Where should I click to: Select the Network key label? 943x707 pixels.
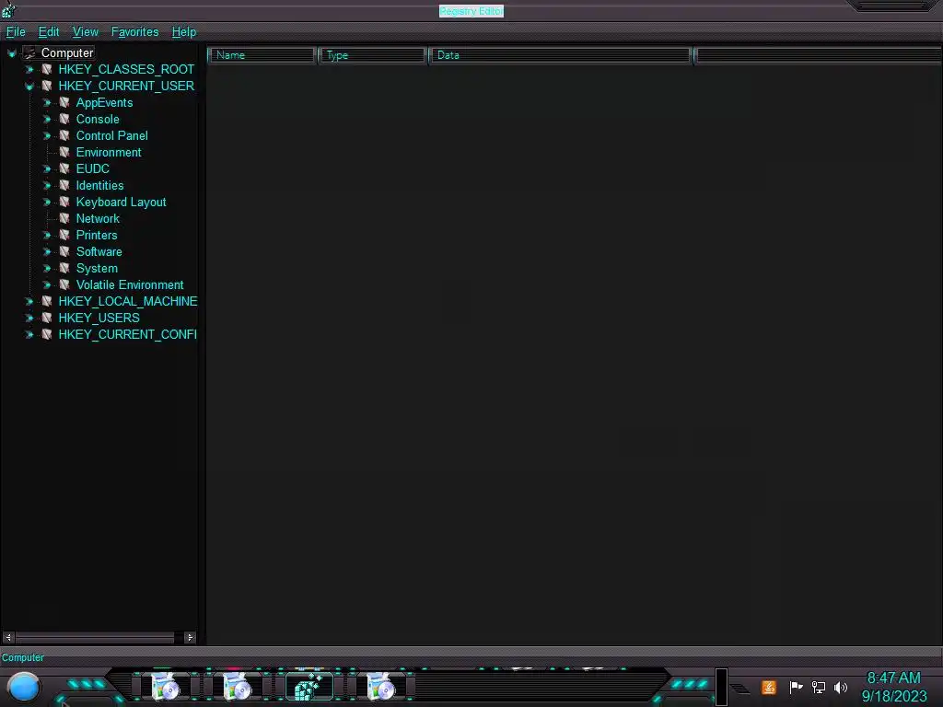98,218
